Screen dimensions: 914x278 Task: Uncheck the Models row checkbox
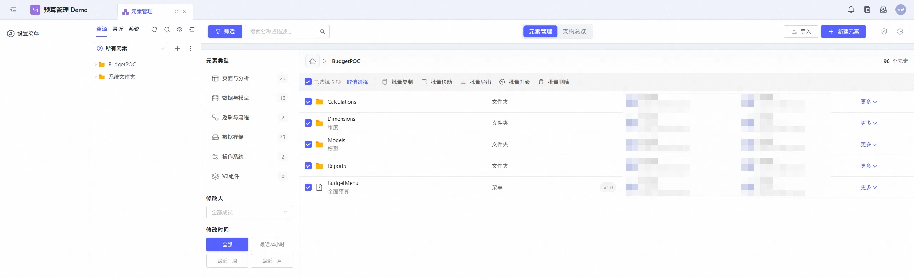tap(308, 145)
